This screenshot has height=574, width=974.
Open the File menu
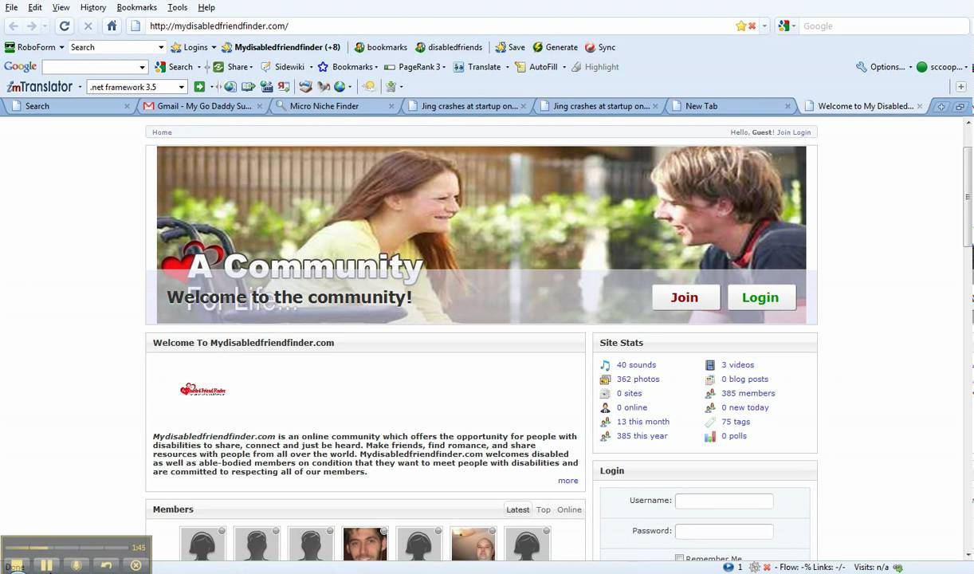[x=11, y=7]
